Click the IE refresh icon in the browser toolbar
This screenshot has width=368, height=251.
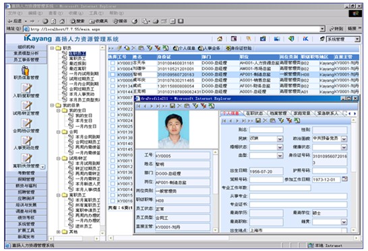53,22
